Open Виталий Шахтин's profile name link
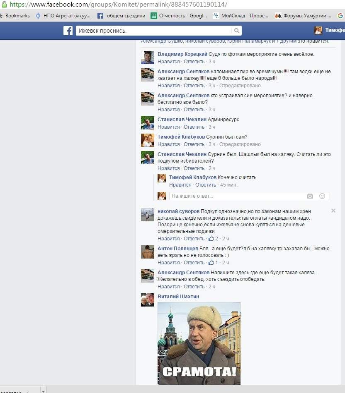 [x=178, y=297]
